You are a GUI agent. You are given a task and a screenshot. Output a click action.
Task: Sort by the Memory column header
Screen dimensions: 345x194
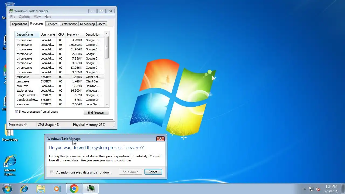coord(75,34)
